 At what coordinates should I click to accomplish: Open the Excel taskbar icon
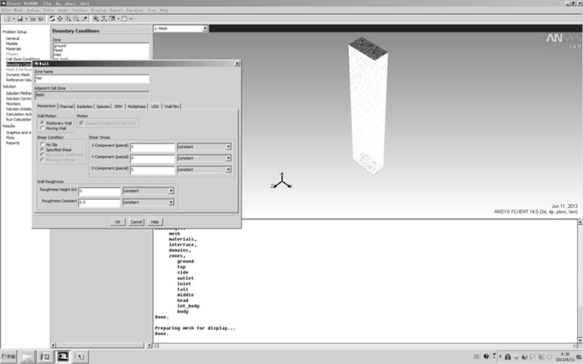80,357
